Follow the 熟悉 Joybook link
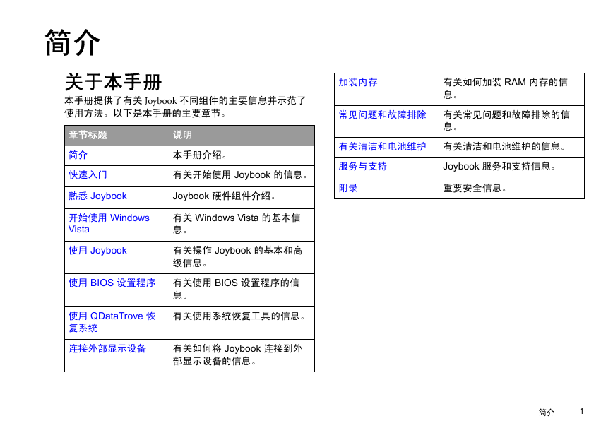The height and width of the screenshot is (433, 613). 97,196
